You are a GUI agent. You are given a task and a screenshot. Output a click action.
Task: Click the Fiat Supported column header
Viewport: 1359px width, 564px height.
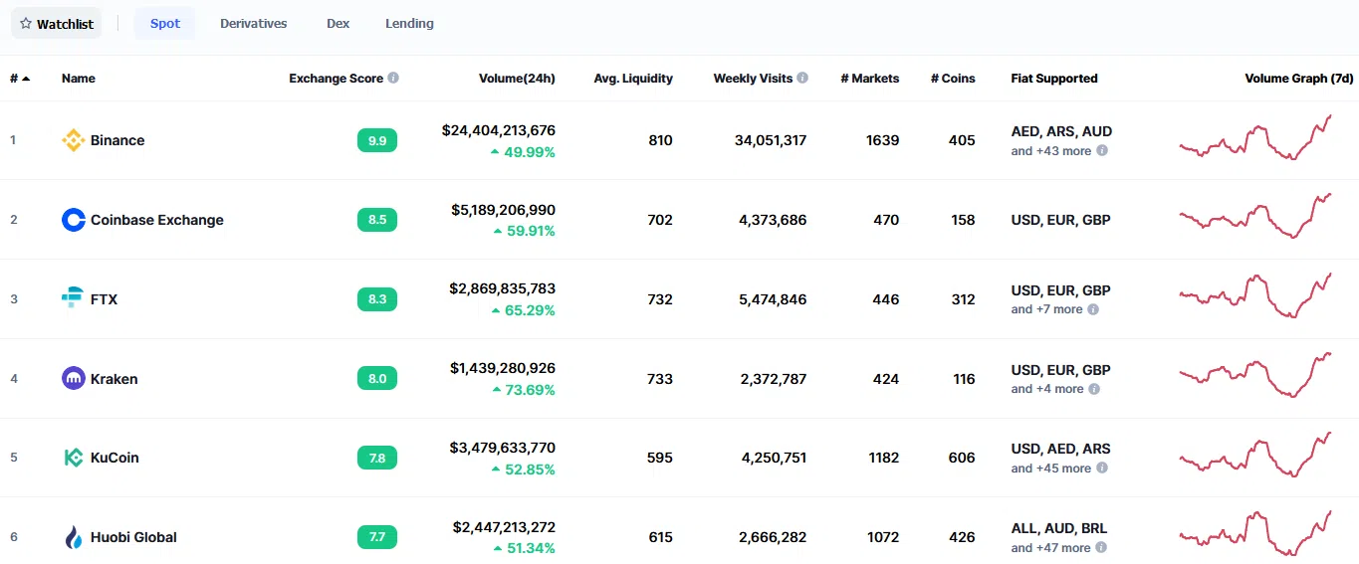click(x=1054, y=78)
